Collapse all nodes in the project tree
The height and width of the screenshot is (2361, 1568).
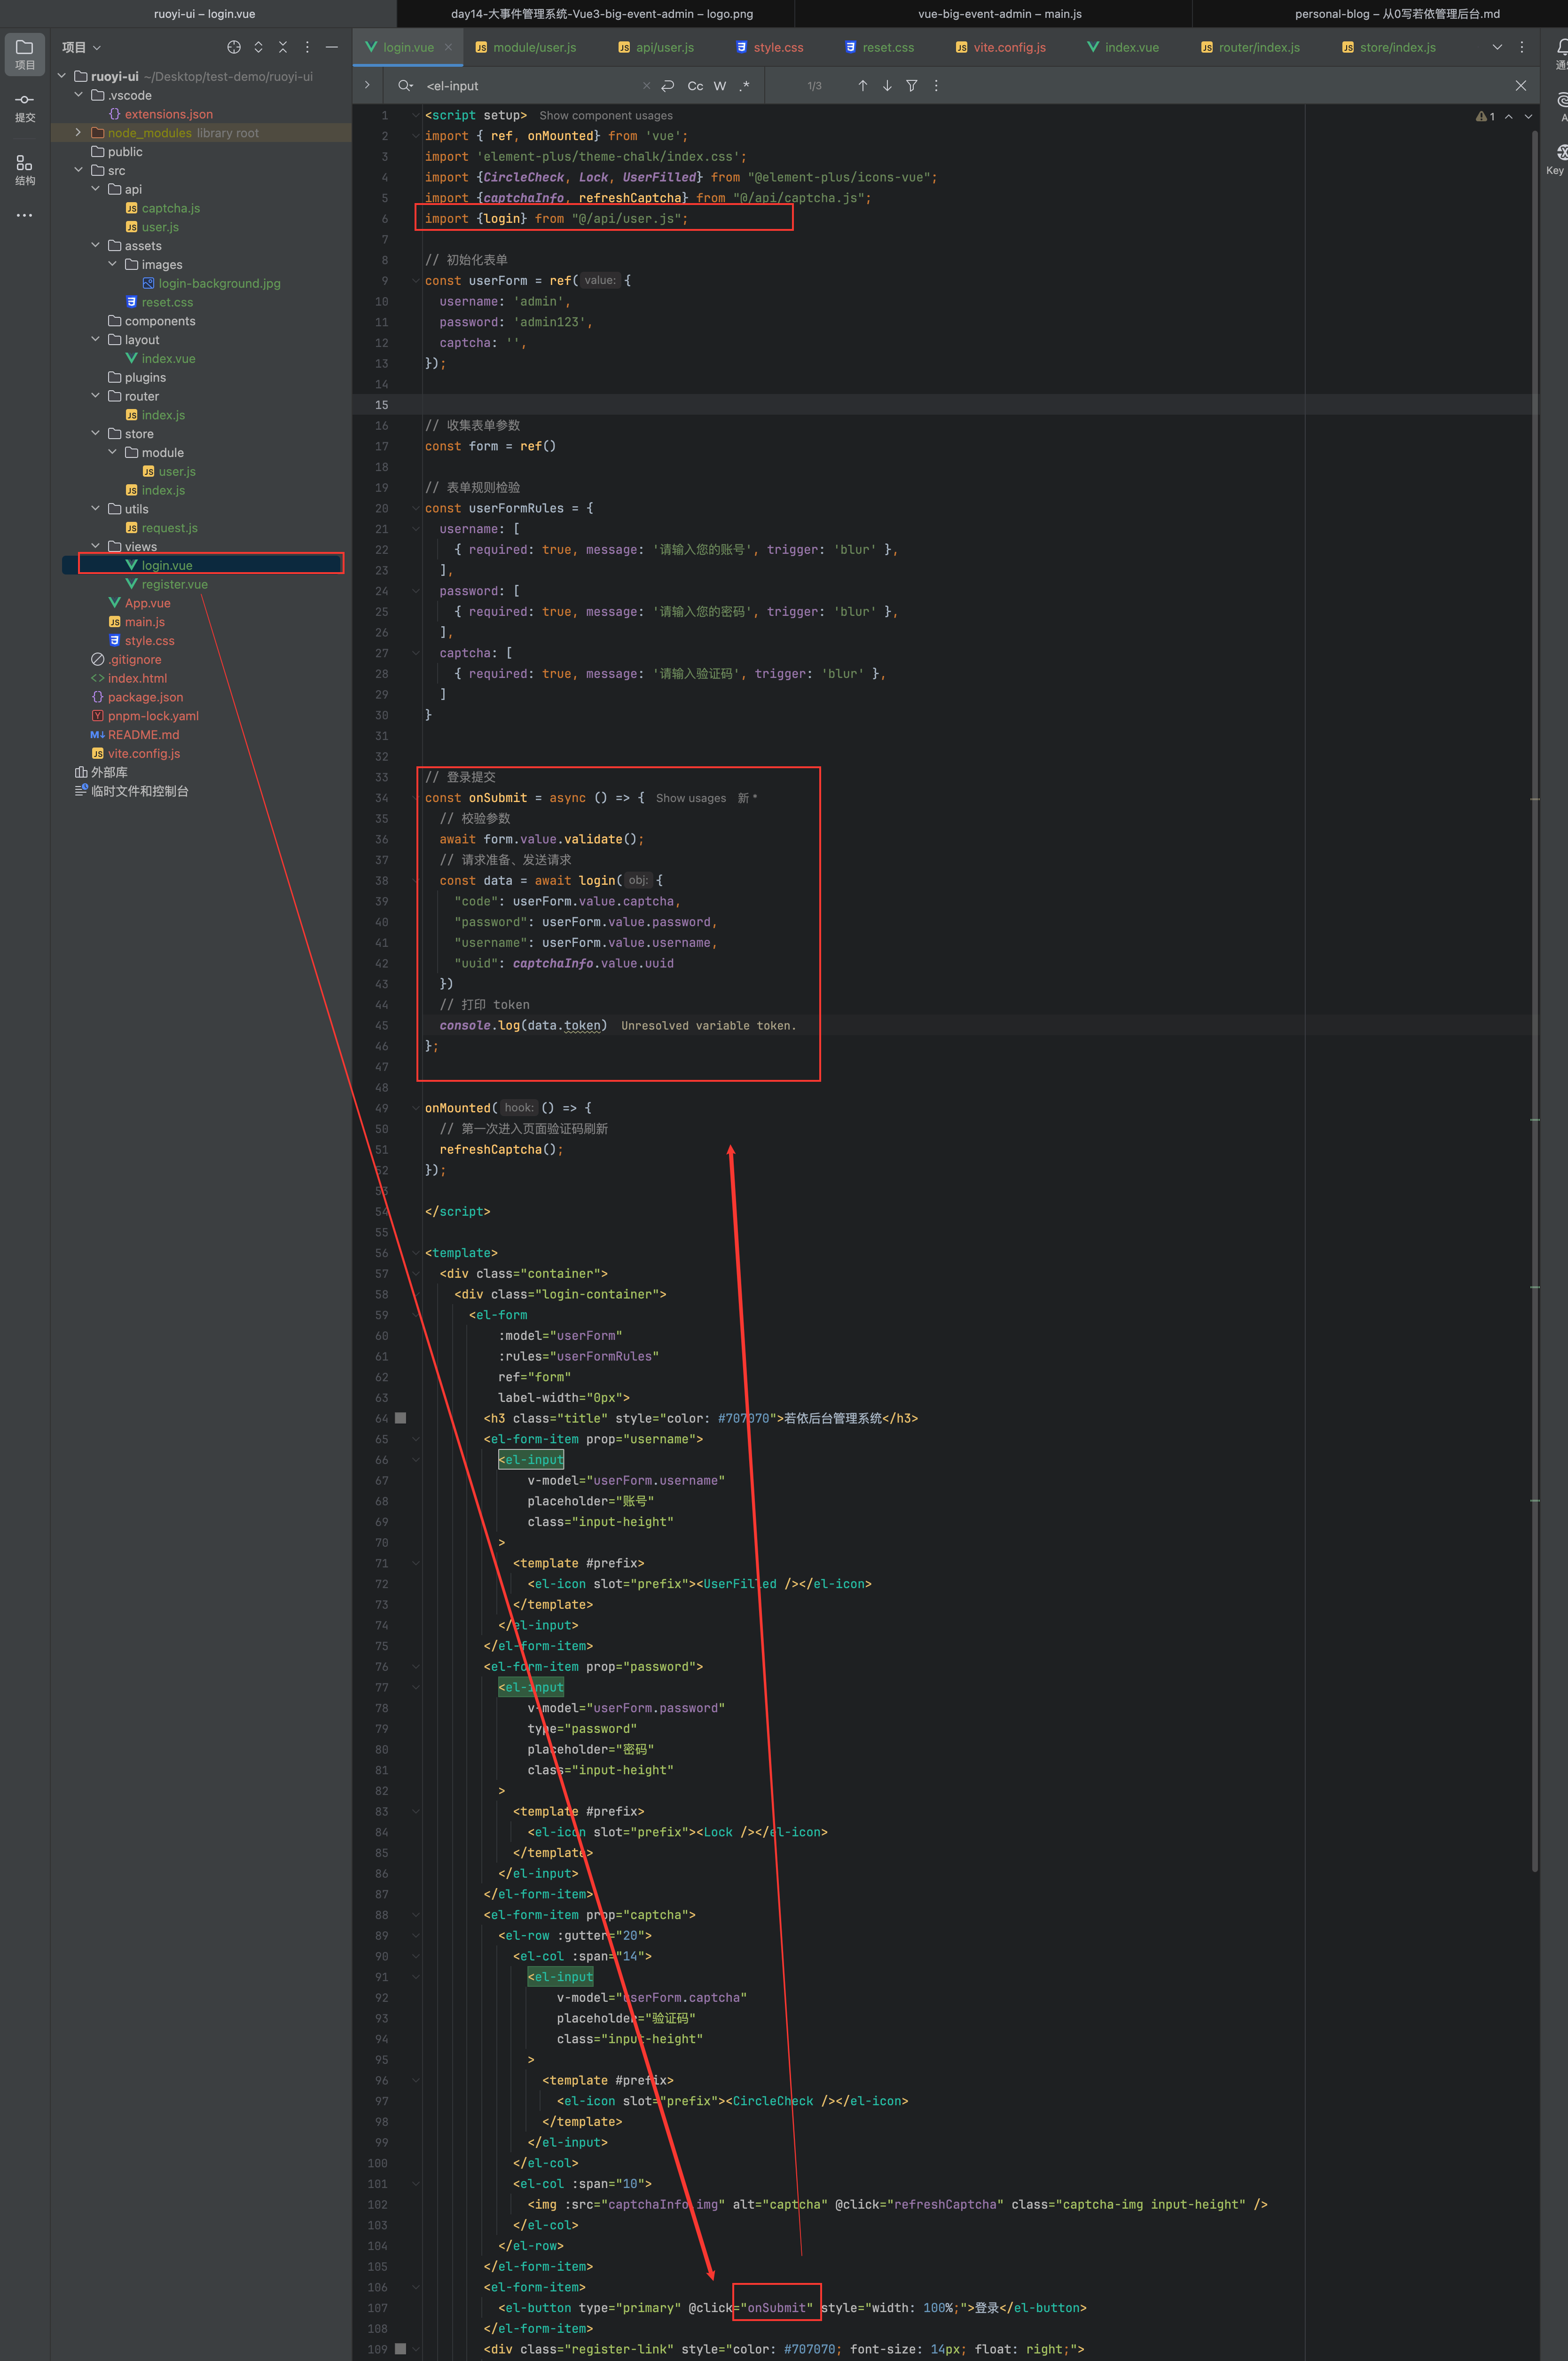283,47
